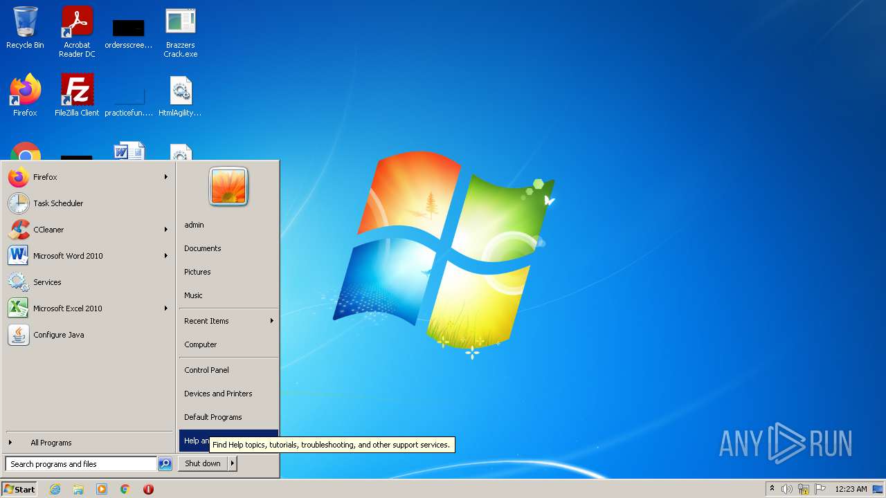Launch Microsoft Excel 2010 from Start menu

click(x=88, y=308)
